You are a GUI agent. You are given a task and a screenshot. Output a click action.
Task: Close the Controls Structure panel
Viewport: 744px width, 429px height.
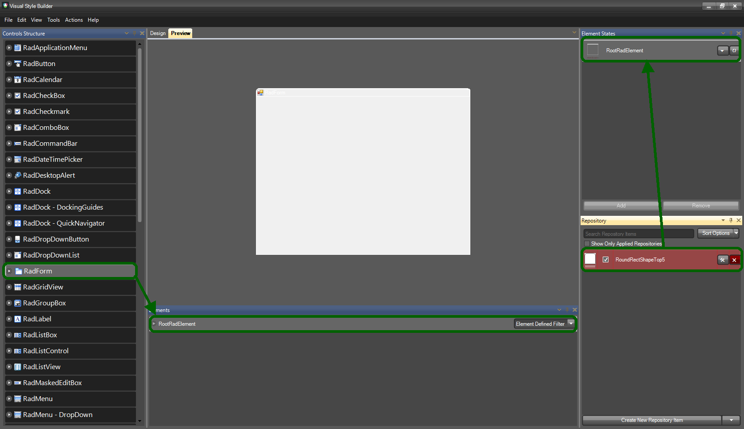(142, 33)
